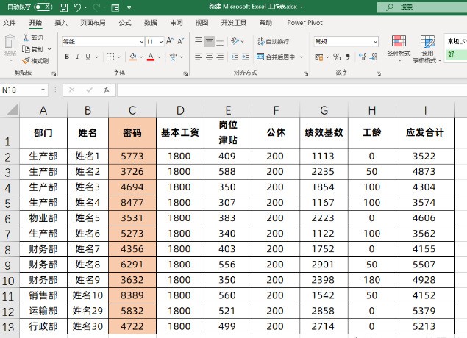Click the Orientation text-angle icon
The width and height of the screenshot is (467, 338).
pyautogui.click(x=235, y=41)
